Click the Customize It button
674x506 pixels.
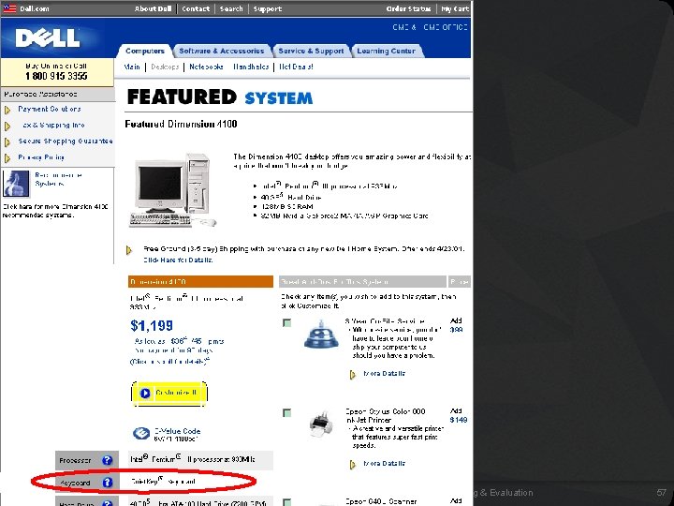pos(169,394)
